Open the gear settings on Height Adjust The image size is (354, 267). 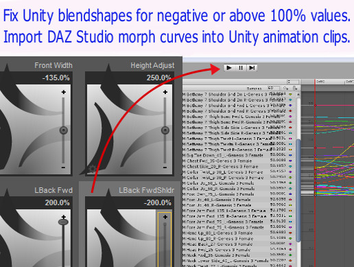coord(92,169)
